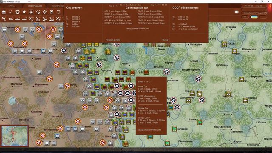Click the Глубокое town label
The image size is (272, 153).
43,92
